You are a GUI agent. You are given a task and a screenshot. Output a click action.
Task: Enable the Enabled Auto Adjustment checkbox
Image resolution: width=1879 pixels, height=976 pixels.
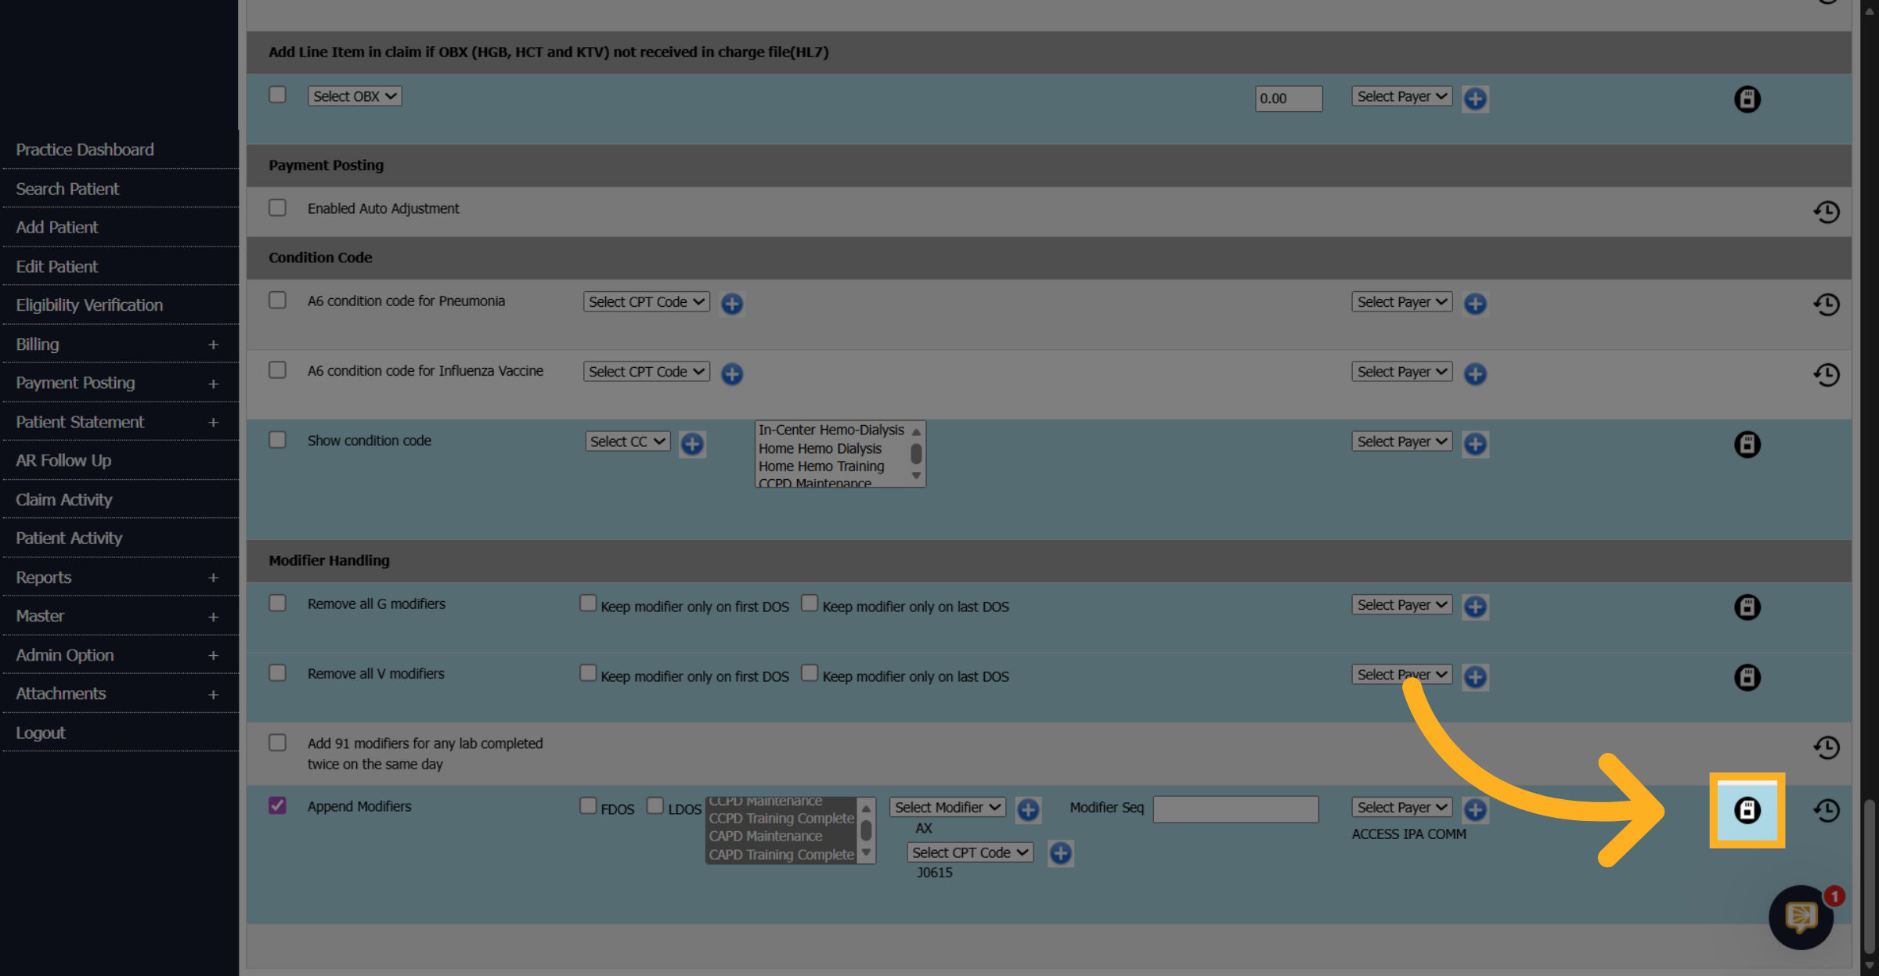[277, 208]
